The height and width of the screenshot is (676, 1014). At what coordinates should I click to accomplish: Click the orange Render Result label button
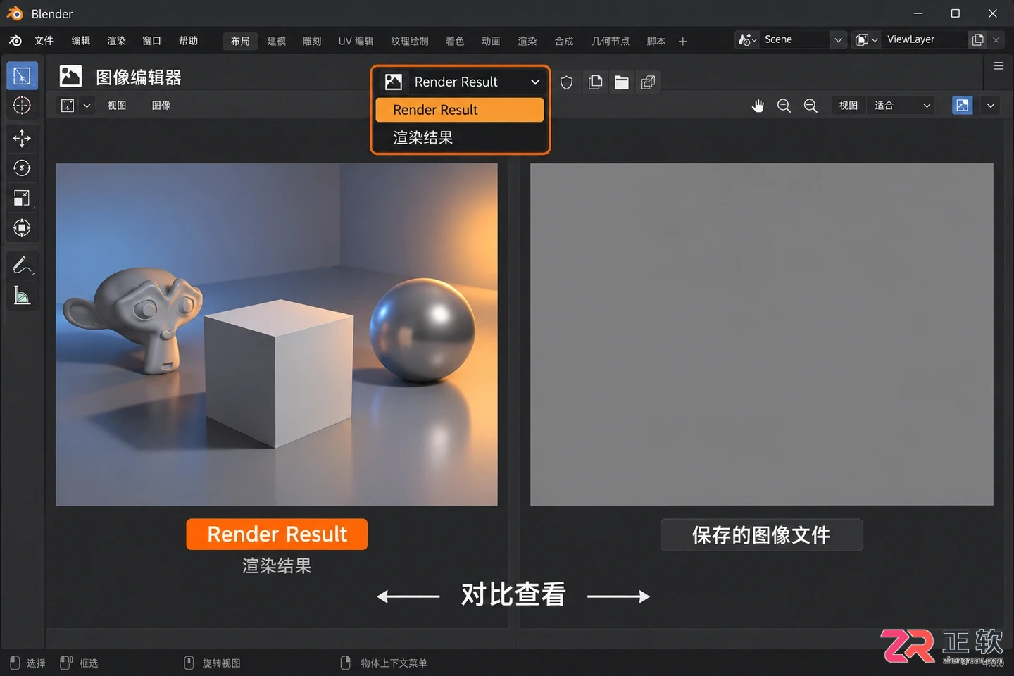click(277, 534)
